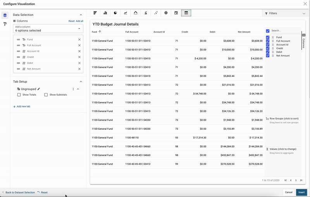310x197 pixels.
Task: Click the Reset link beside Columns
Action: click(x=71, y=21)
